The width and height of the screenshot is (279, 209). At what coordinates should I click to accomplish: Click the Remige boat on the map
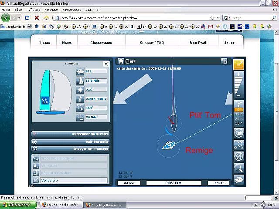click(169, 145)
